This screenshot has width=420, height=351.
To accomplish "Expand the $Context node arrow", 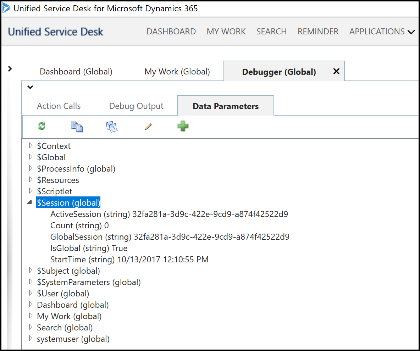I will [31, 145].
